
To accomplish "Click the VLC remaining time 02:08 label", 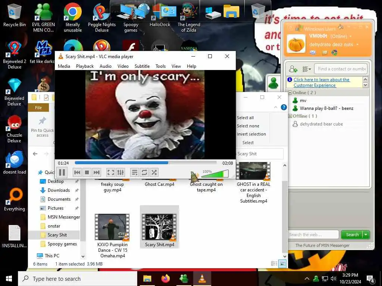I will pos(228,163).
